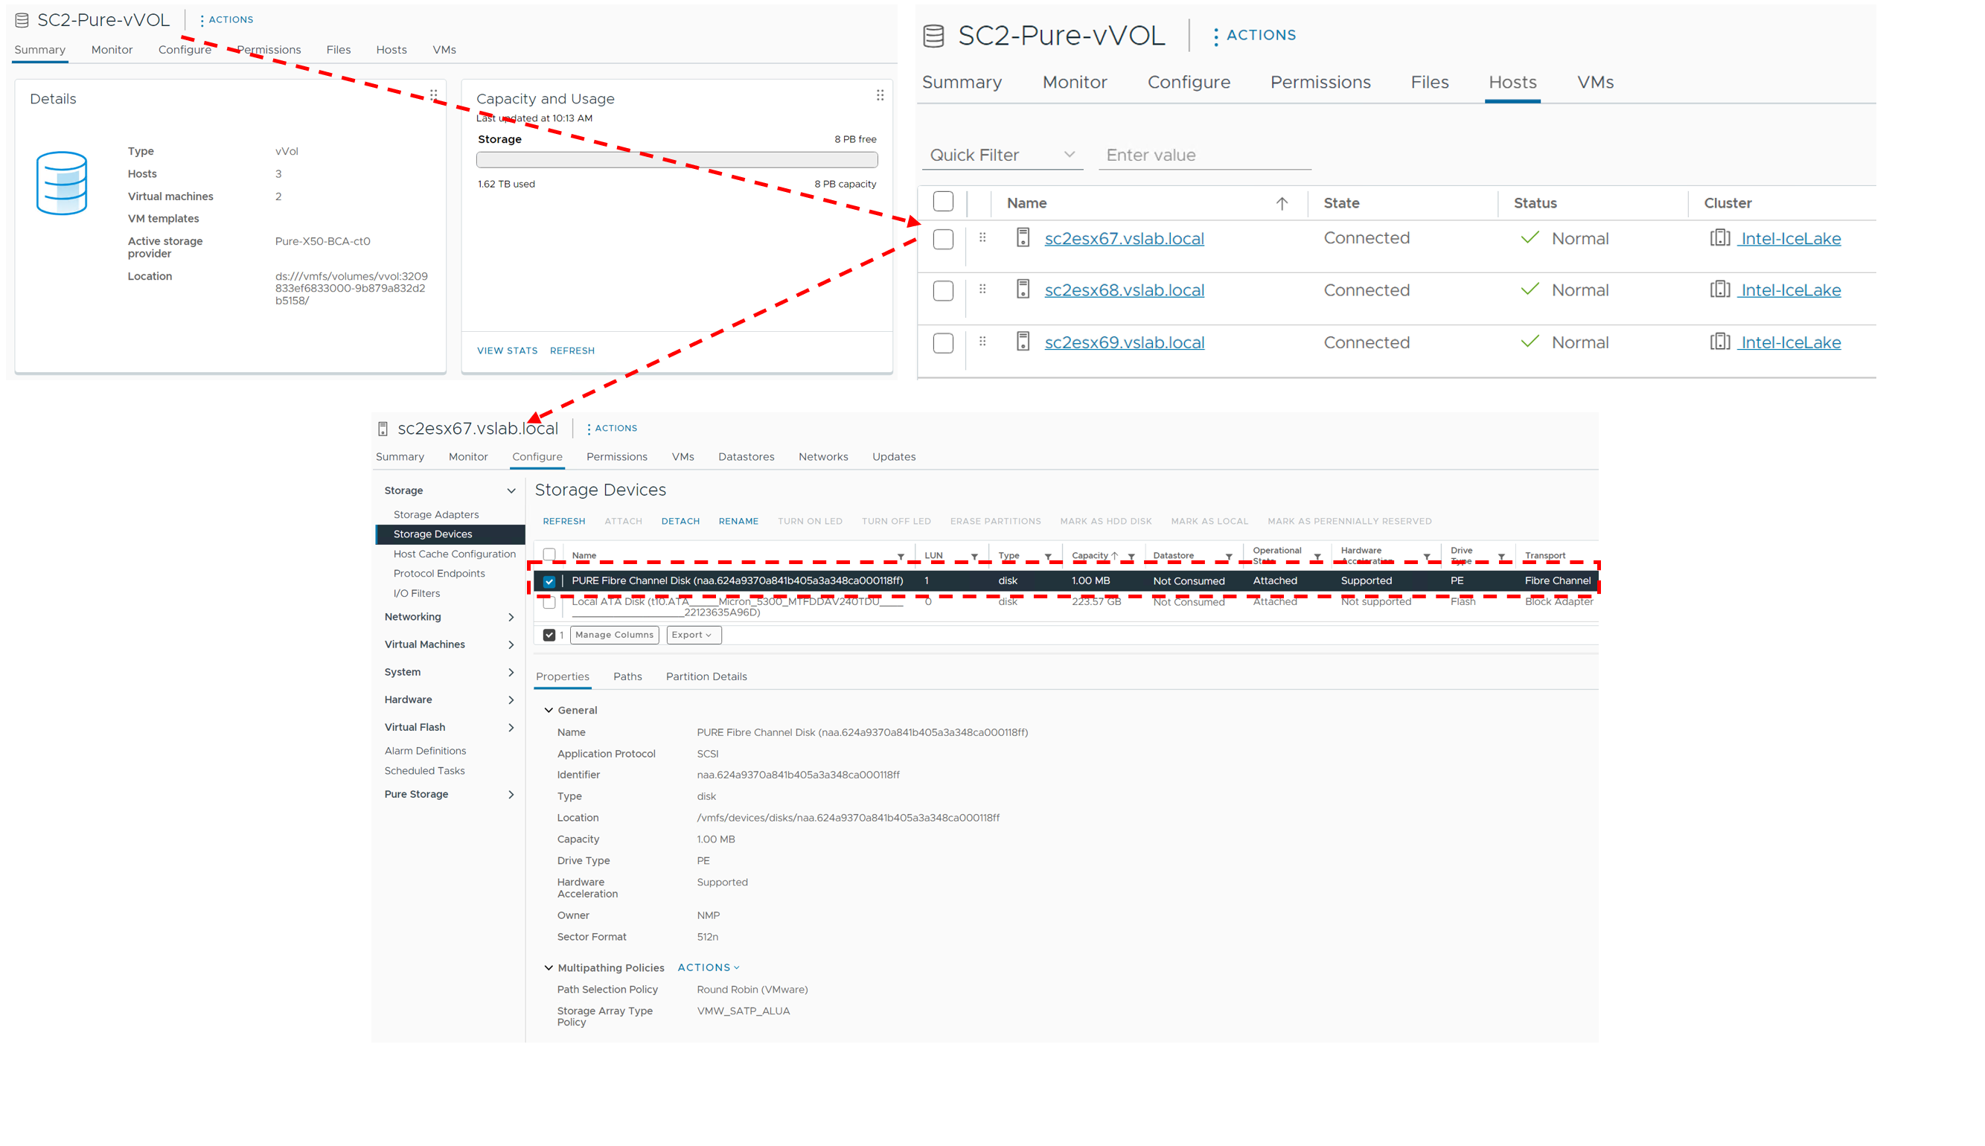
Task: Click the filter icon on the LUN column
Action: [974, 557]
